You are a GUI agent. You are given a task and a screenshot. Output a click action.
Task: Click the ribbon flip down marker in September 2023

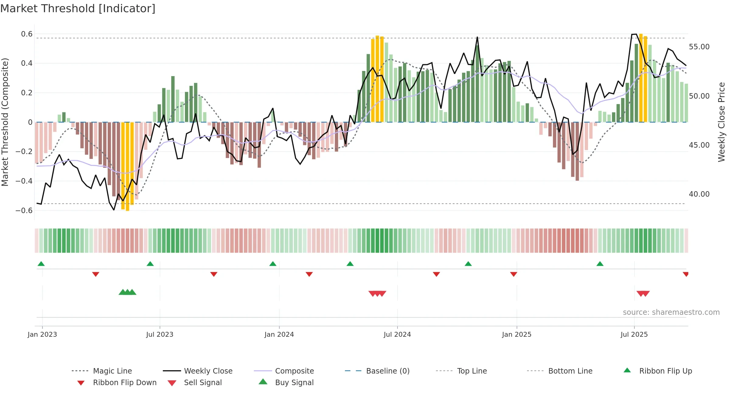coord(214,274)
